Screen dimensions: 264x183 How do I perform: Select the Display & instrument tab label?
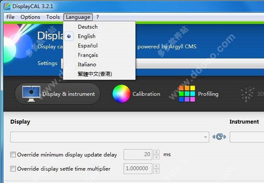point(69,94)
